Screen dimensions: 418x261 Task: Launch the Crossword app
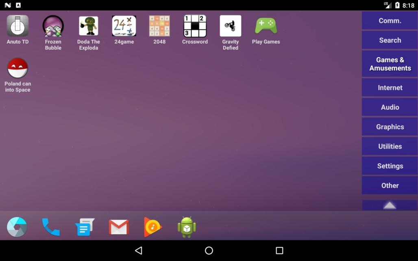coord(195,26)
